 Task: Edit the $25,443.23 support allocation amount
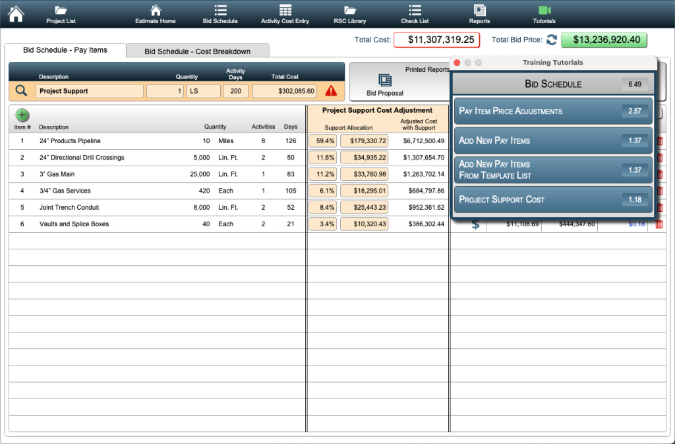point(364,208)
